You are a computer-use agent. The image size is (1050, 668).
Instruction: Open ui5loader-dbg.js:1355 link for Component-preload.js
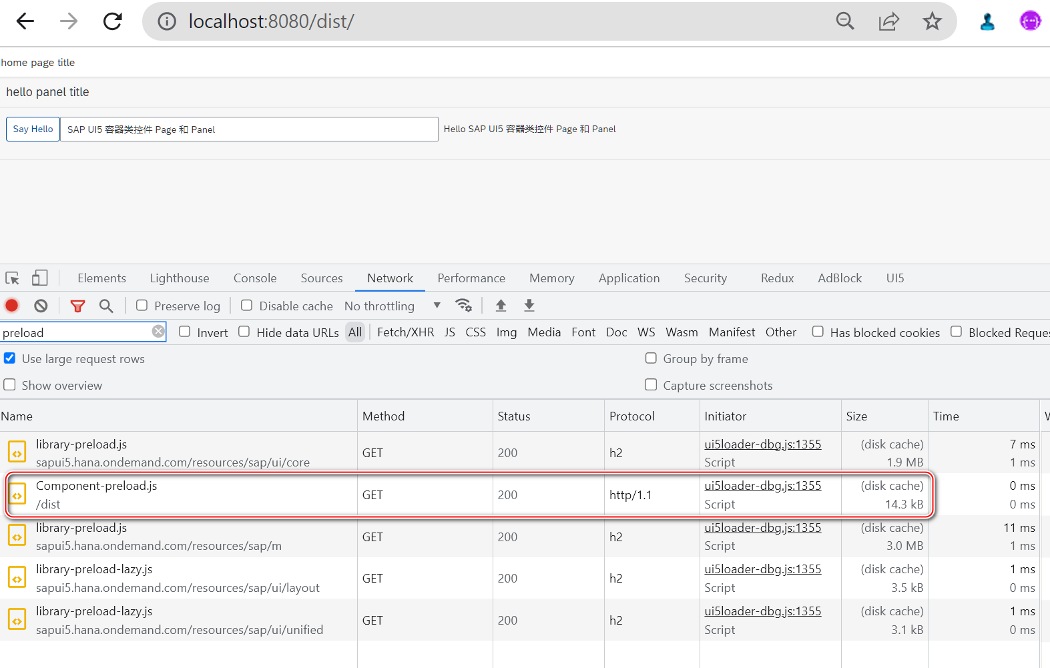(763, 486)
